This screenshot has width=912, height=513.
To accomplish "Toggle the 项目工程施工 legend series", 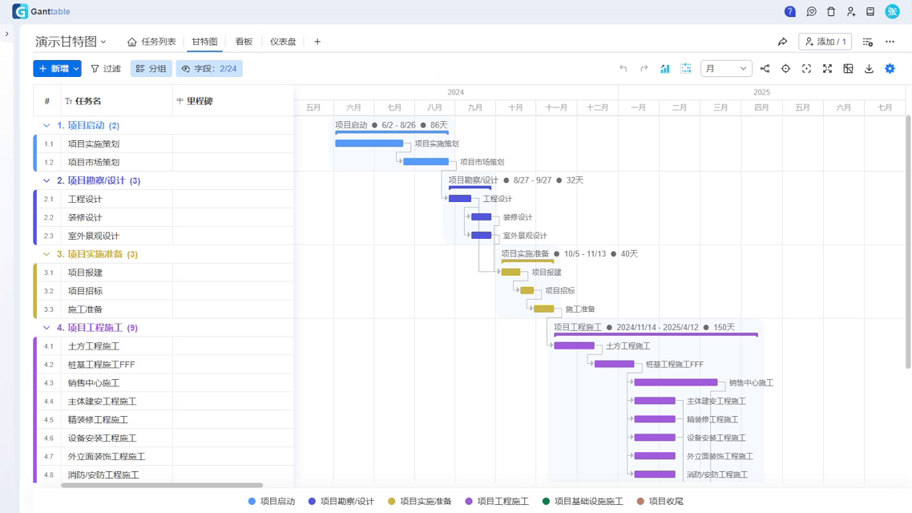I will (497, 501).
